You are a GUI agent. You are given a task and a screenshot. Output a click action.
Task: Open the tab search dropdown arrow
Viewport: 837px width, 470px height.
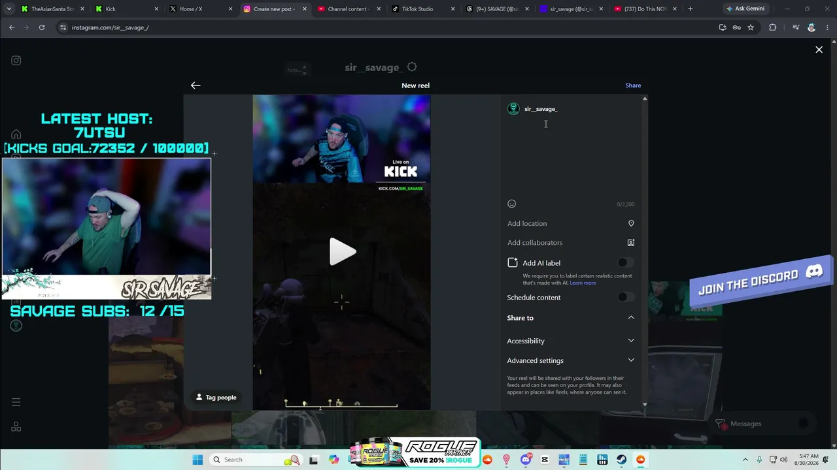click(9, 9)
